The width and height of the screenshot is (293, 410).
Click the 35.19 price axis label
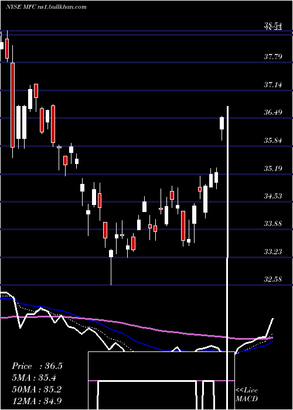click(x=273, y=168)
